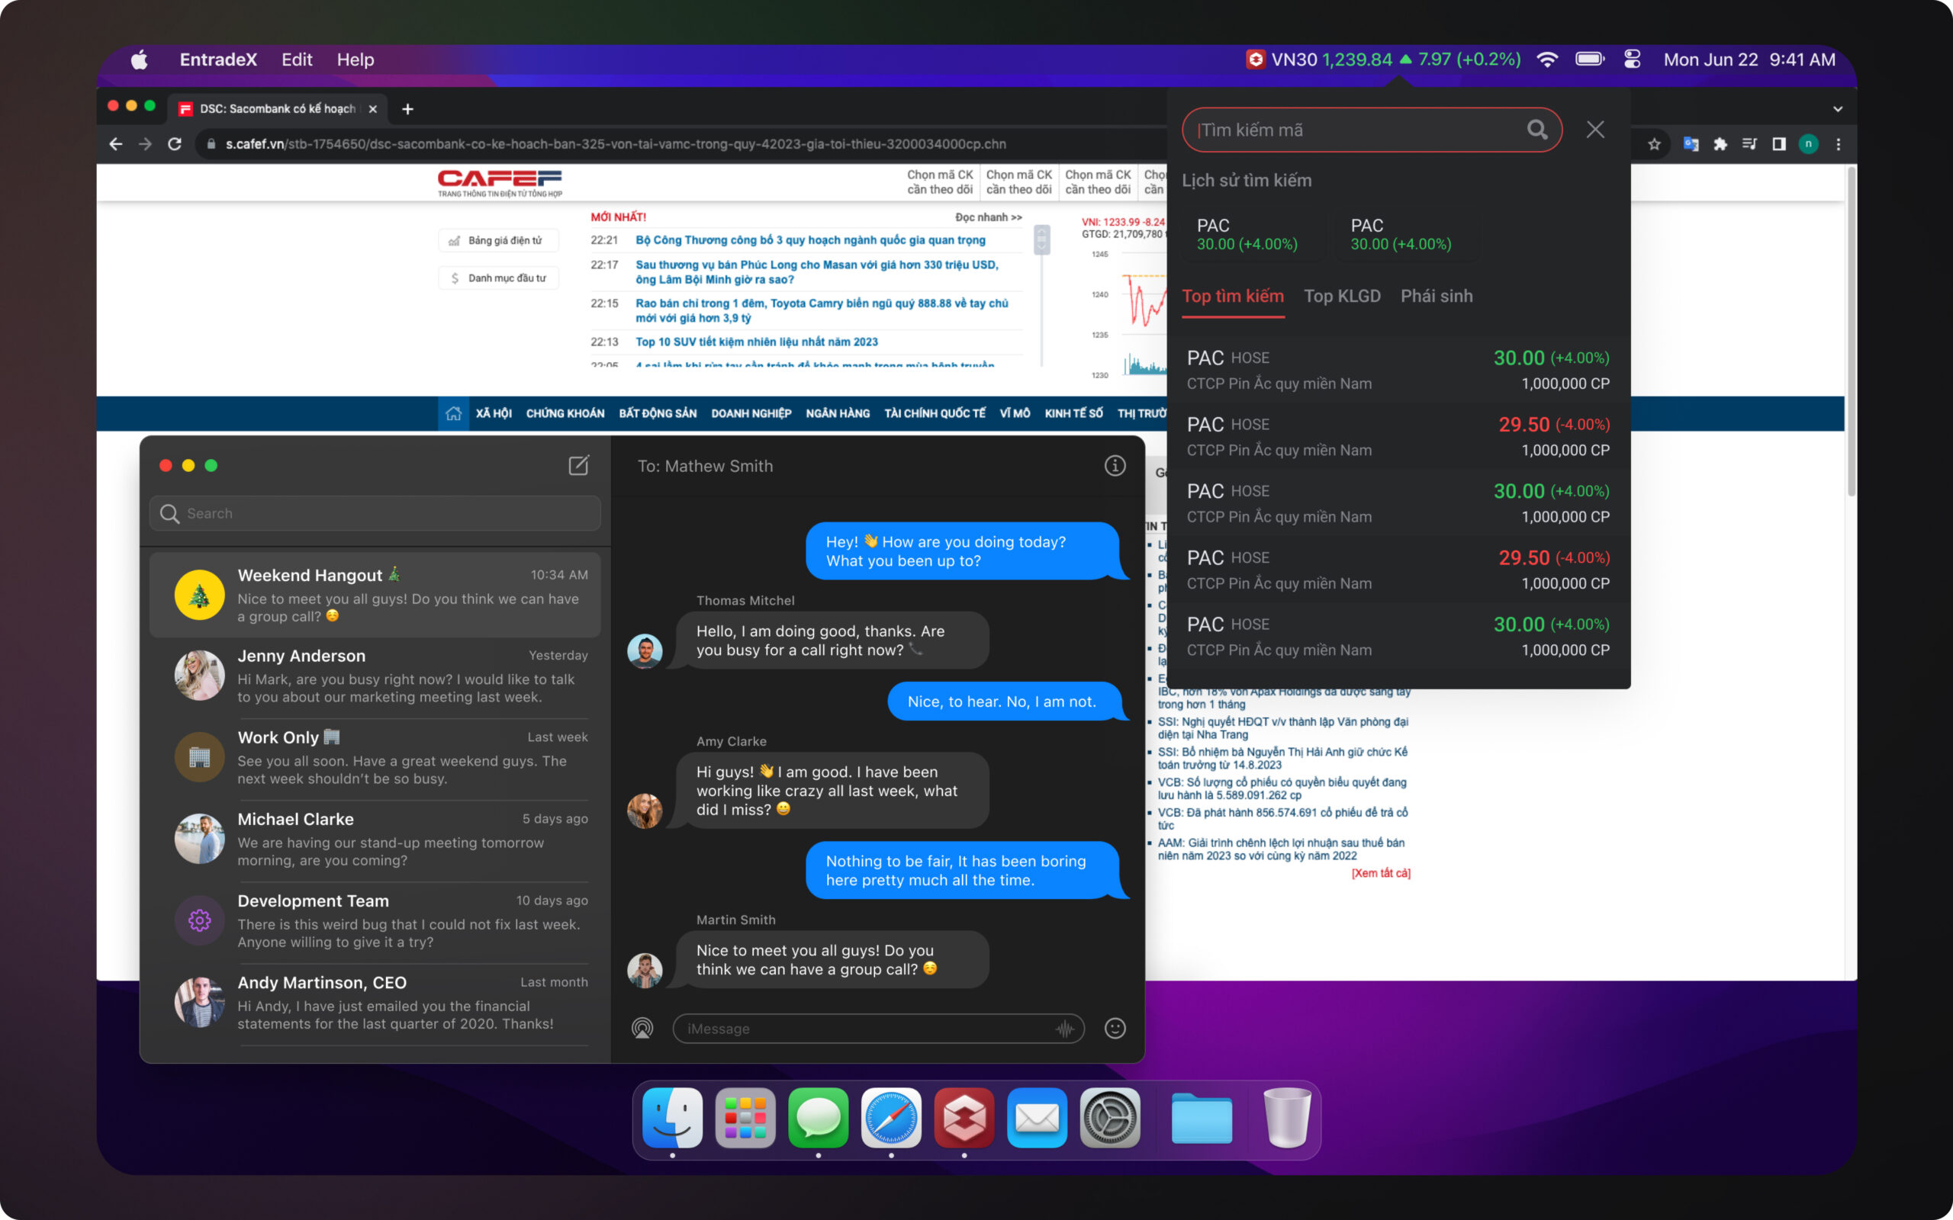Close the EntradeX search popup
Screen dimensions: 1953x1220
1594,130
